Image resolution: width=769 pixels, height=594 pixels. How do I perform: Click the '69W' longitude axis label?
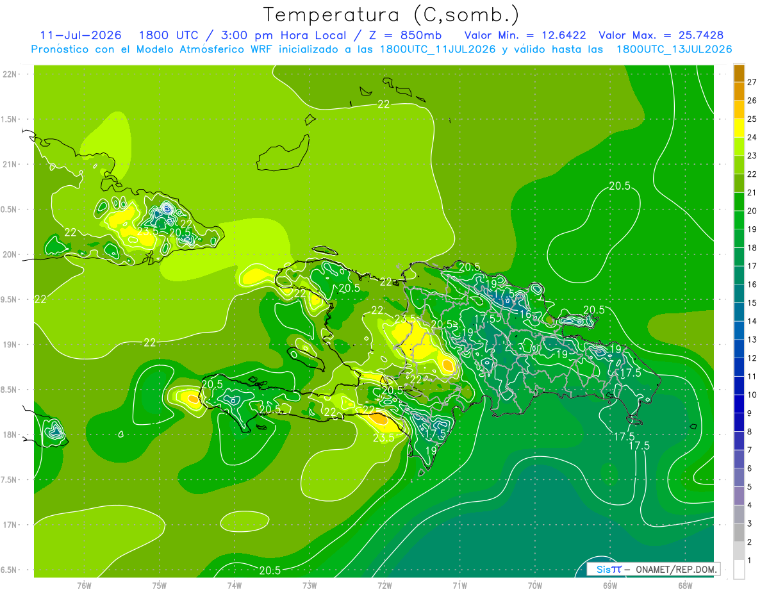[x=610, y=585]
